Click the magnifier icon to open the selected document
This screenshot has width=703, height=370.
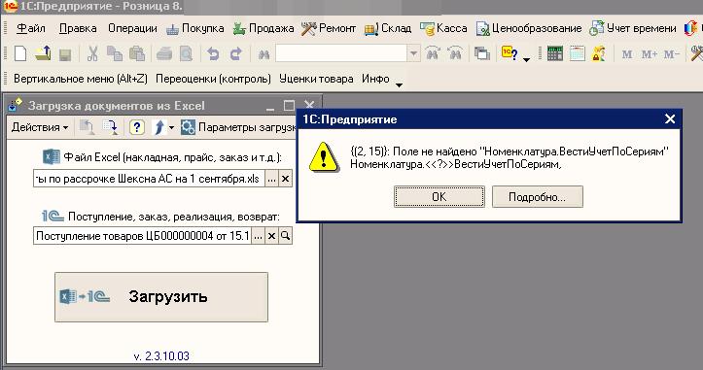pos(285,236)
